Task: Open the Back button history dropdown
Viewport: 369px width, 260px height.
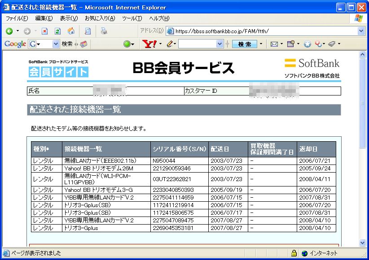Action: pos(18,31)
